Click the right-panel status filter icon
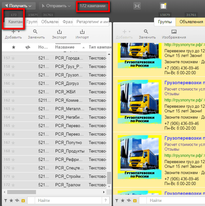The image size is (205, 206). pos(129,200)
